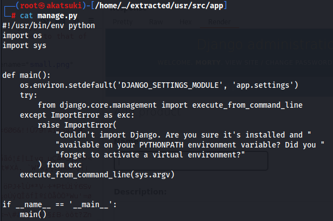Switch to the Raw tab
Image resolution: width=333 pixels, height=221 pixels.
pos(156,22)
